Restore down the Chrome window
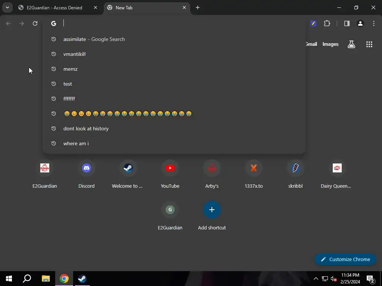Image resolution: width=382 pixels, height=286 pixels. pyautogui.click(x=356, y=7)
